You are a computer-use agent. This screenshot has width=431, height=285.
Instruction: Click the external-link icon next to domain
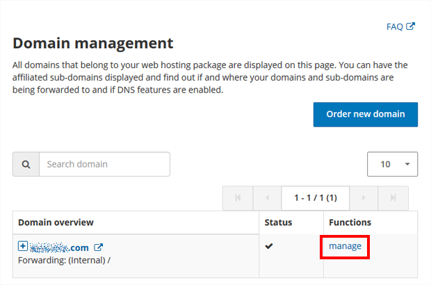(x=99, y=247)
